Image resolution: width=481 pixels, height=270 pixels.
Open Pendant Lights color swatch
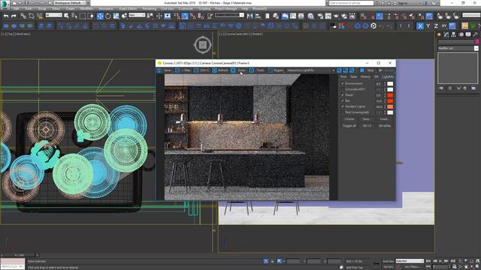[390, 106]
